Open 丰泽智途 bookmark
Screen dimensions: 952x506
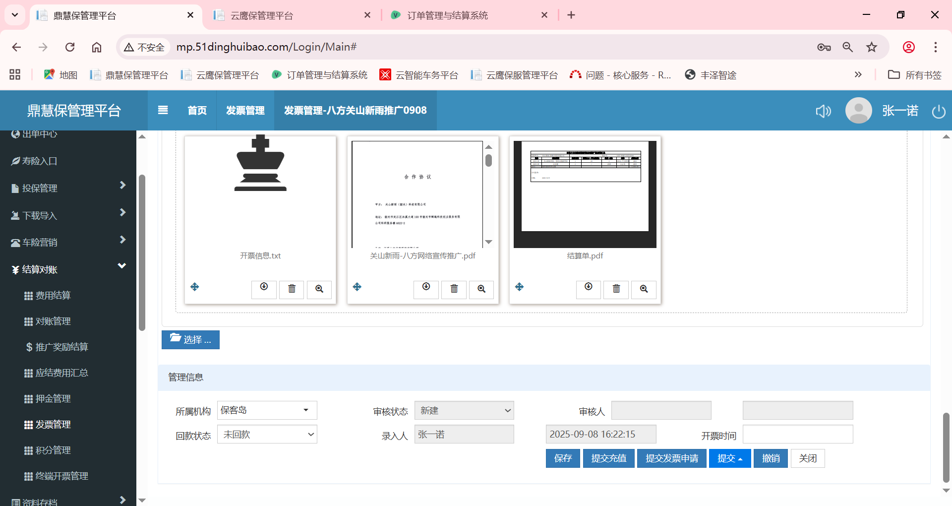(711, 75)
